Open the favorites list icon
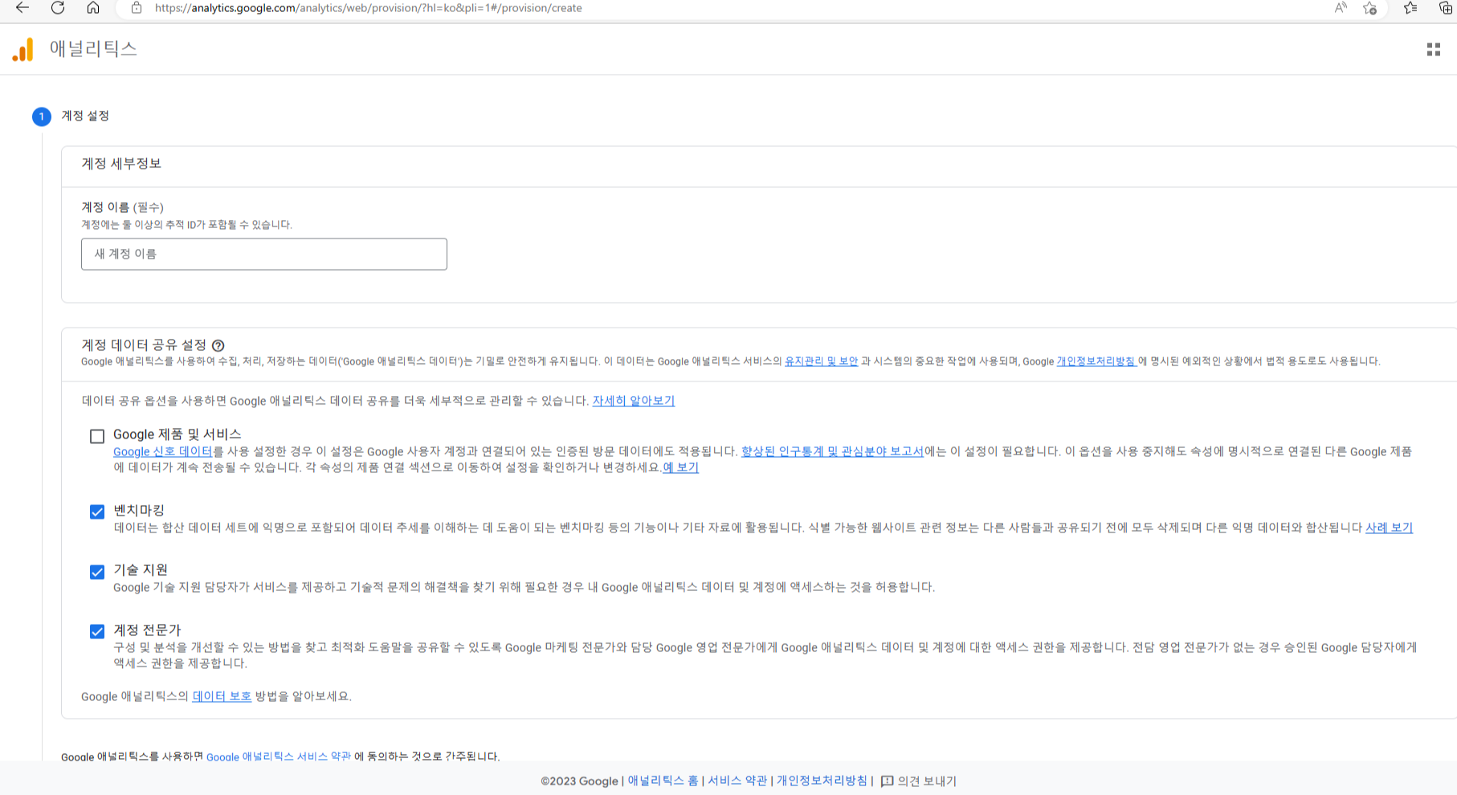 tap(1410, 8)
